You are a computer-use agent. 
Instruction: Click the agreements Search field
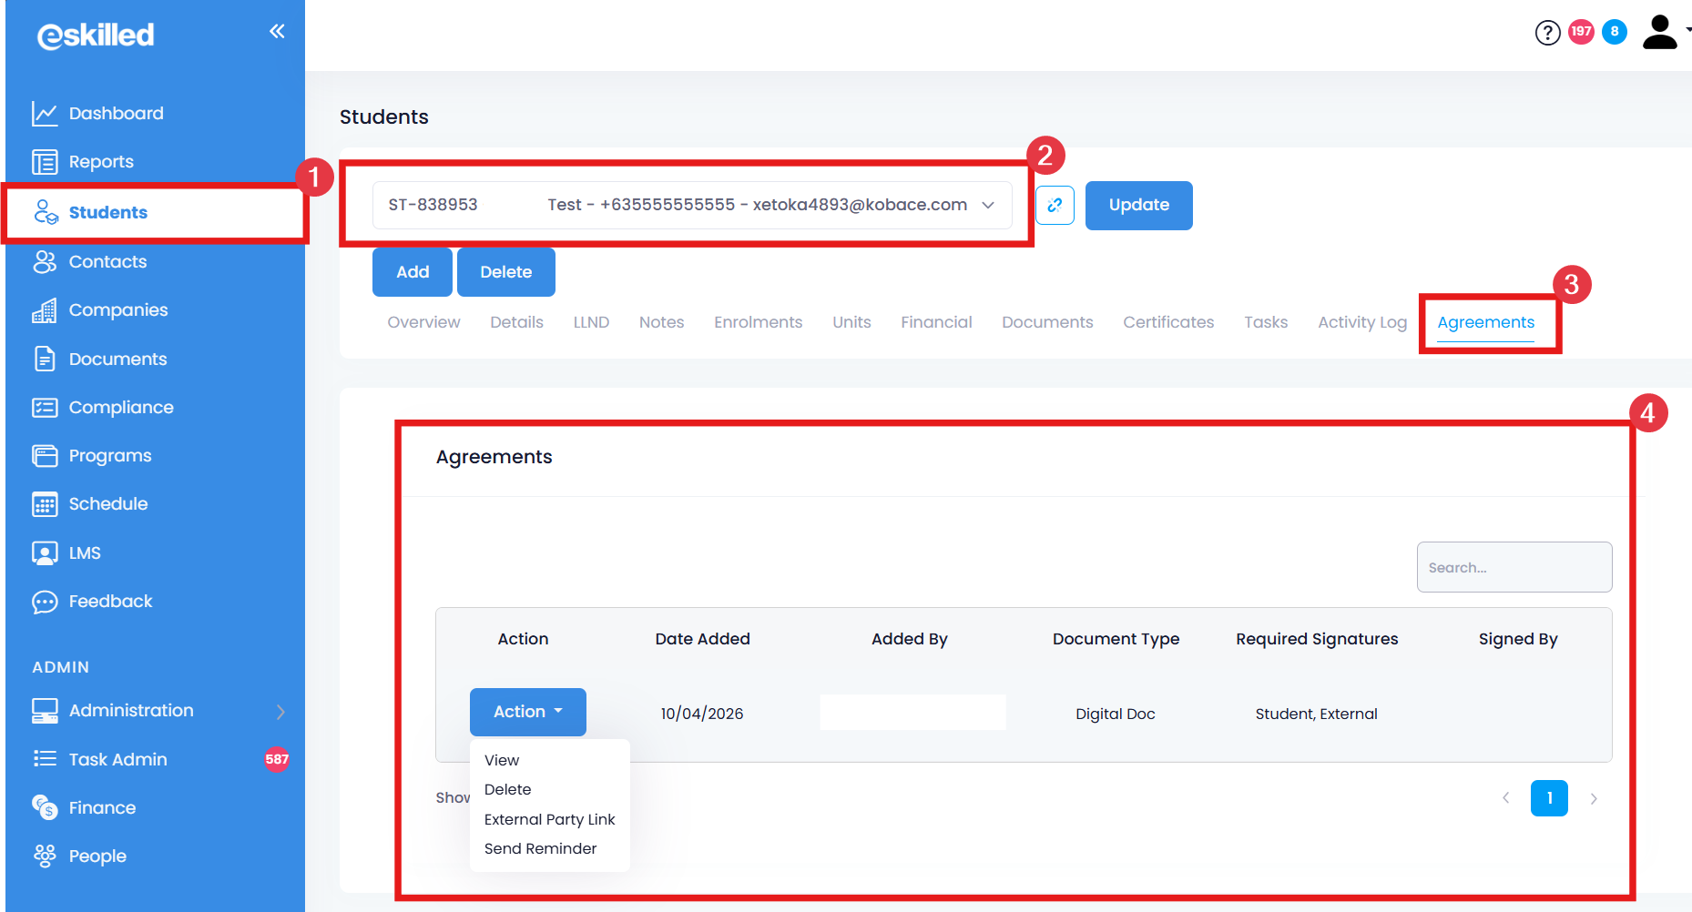(1514, 567)
